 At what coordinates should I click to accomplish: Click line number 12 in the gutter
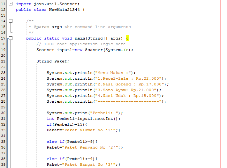click(3, 10)
